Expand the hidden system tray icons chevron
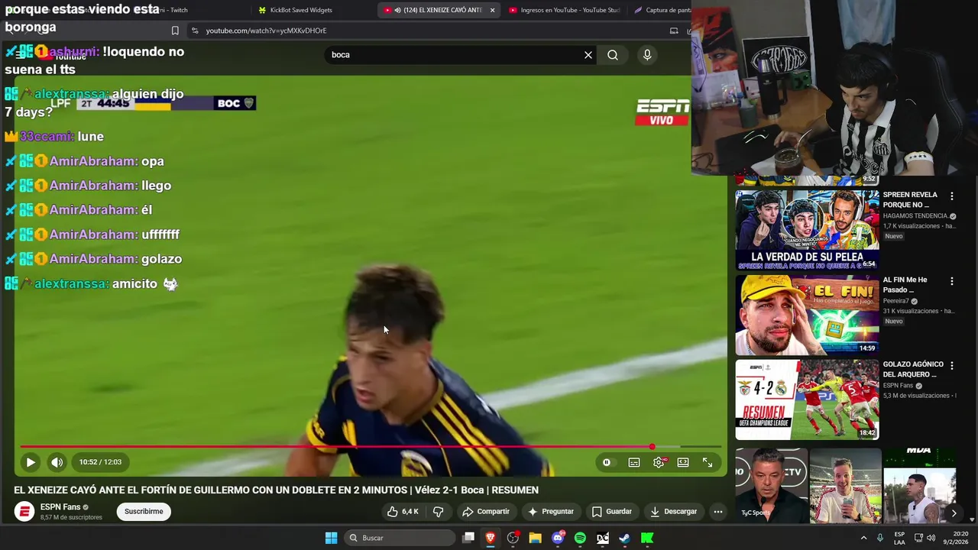Viewport: 978px width, 550px height. [864, 538]
